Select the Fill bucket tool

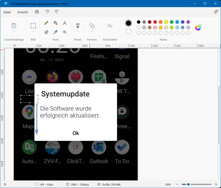(x=56, y=23)
